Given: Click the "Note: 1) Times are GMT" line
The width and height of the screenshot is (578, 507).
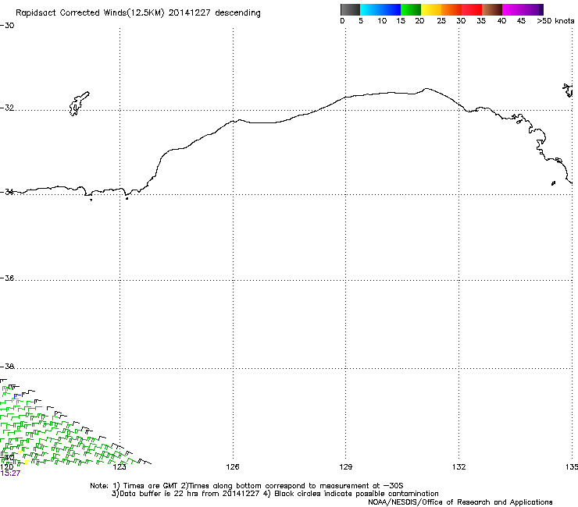Looking at the screenshot, I should tap(246, 486).
